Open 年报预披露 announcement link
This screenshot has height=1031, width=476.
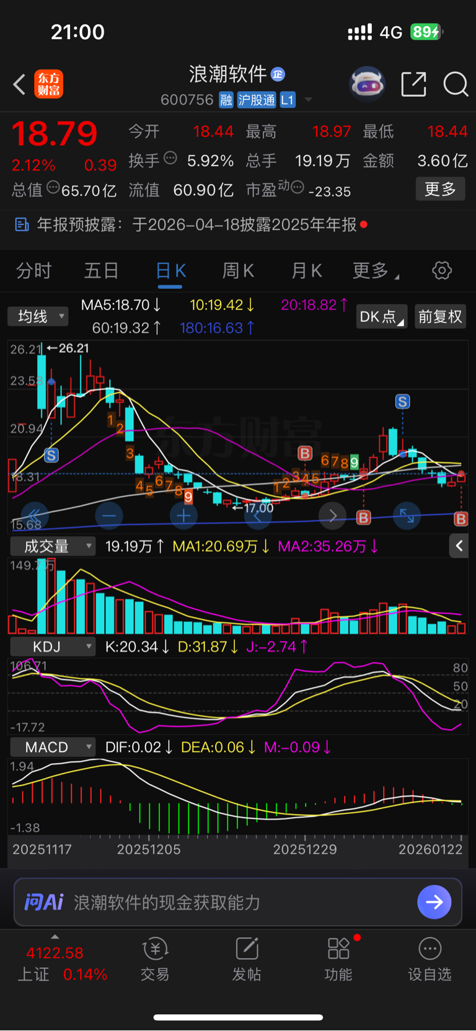(197, 224)
